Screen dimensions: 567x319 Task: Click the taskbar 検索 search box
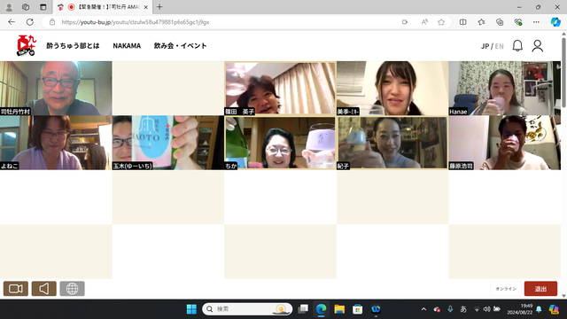[x=247, y=309]
